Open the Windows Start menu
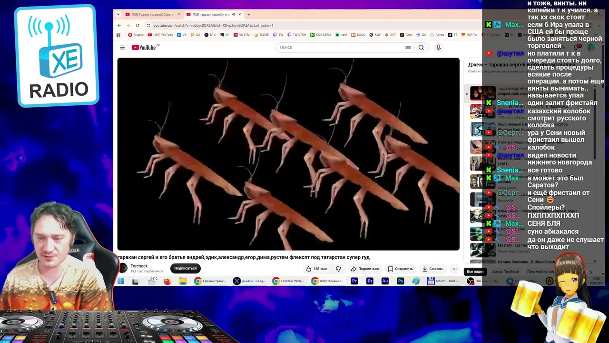Image resolution: width=609 pixels, height=343 pixels. coord(121,281)
